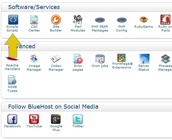This screenshot has height=140, width=172.
Task: Open the CGI Center icon
Action: click(x=34, y=20)
